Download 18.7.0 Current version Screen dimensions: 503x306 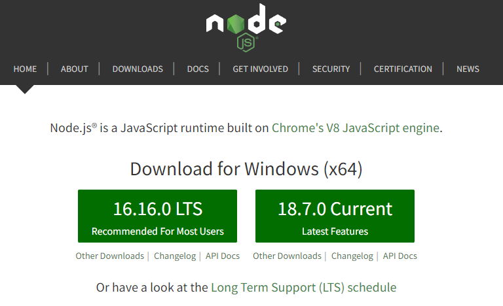(x=335, y=216)
